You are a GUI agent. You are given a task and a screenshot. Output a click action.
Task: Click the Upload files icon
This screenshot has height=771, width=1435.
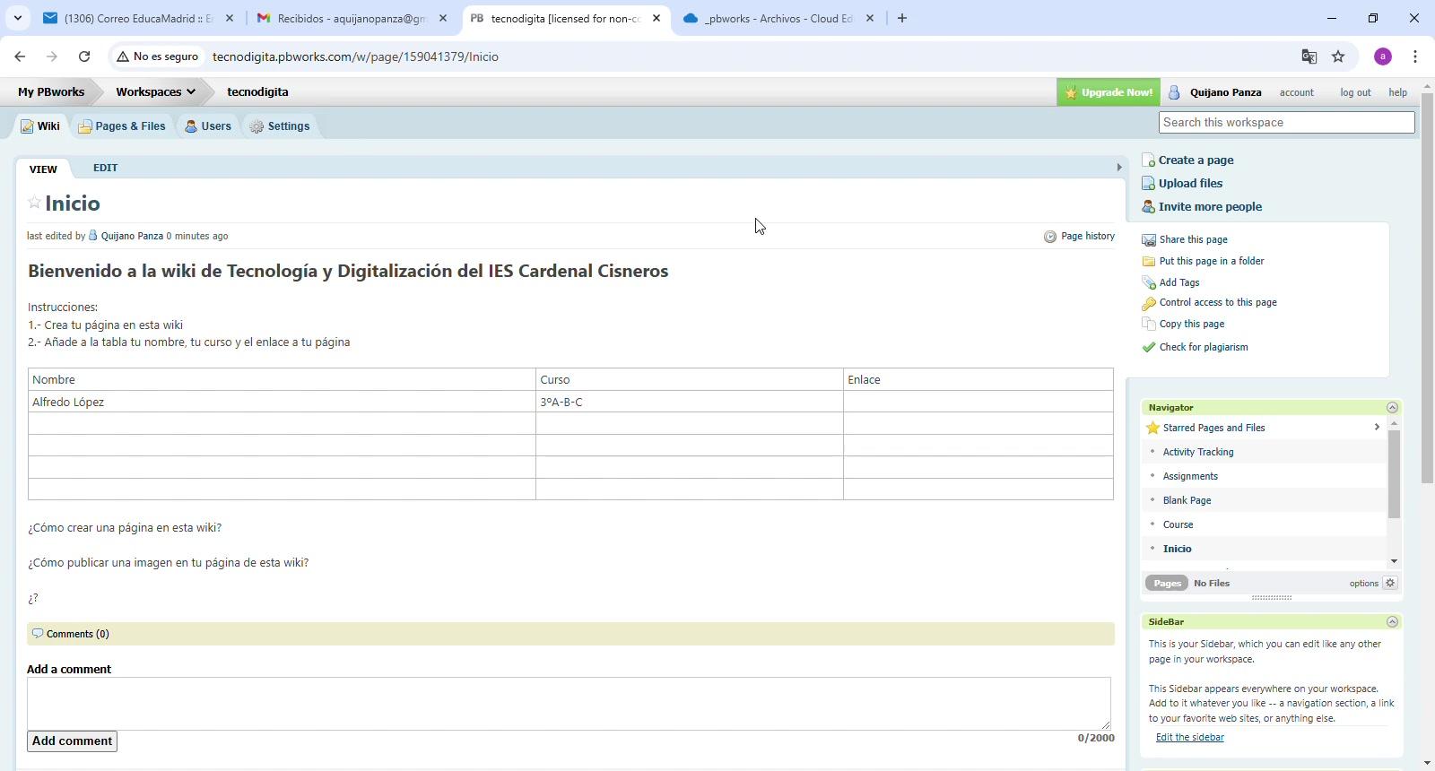tap(1148, 184)
